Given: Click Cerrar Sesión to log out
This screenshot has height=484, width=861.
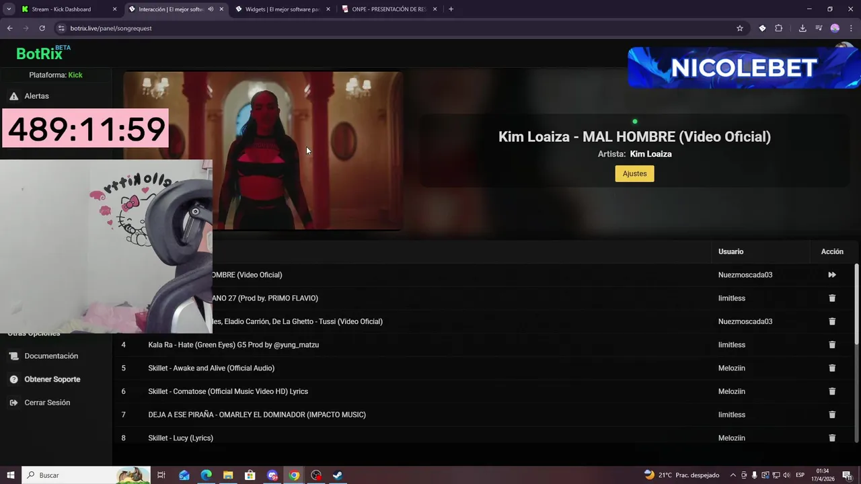Looking at the screenshot, I should (x=47, y=403).
